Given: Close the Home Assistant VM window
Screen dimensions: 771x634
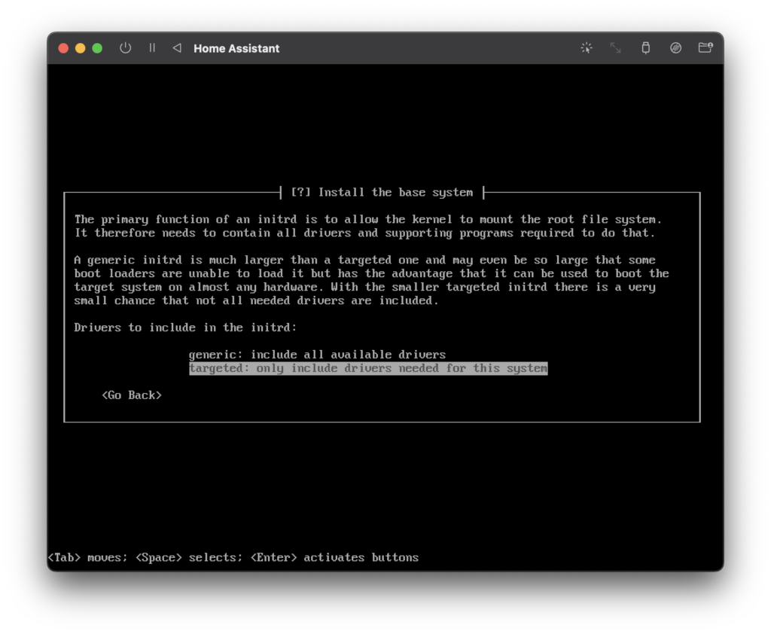Looking at the screenshot, I should point(63,48).
